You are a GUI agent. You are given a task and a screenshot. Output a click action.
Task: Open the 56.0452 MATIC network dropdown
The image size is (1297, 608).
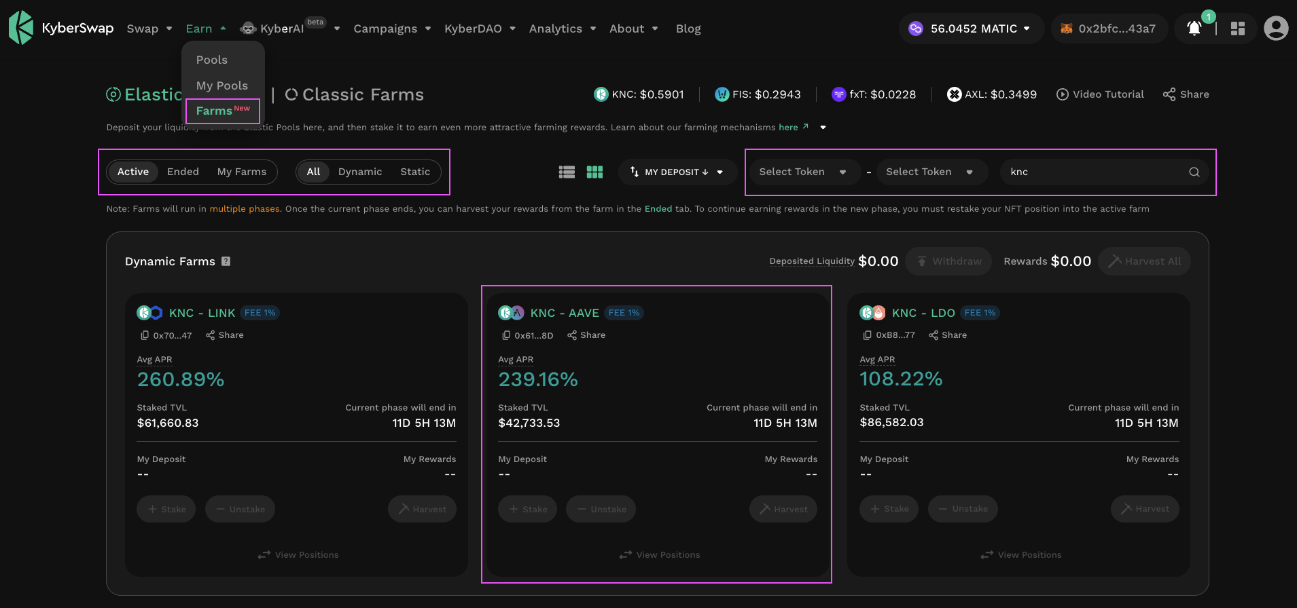pos(971,28)
